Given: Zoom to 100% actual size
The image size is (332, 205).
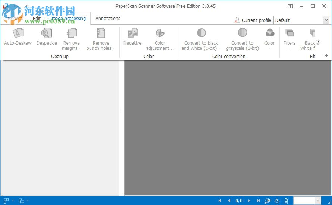Looking at the screenshot, I should (x=267, y=201).
